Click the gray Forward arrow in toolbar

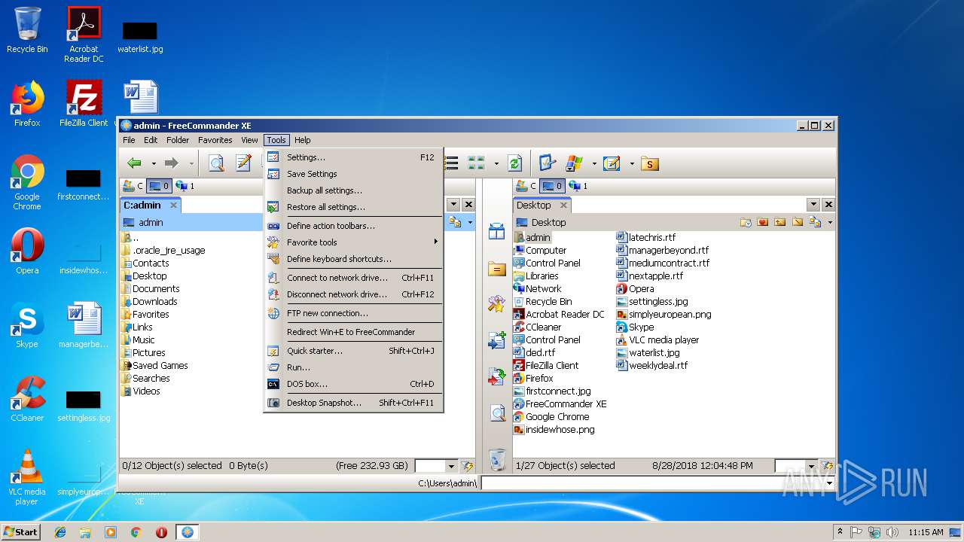(171, 163)
